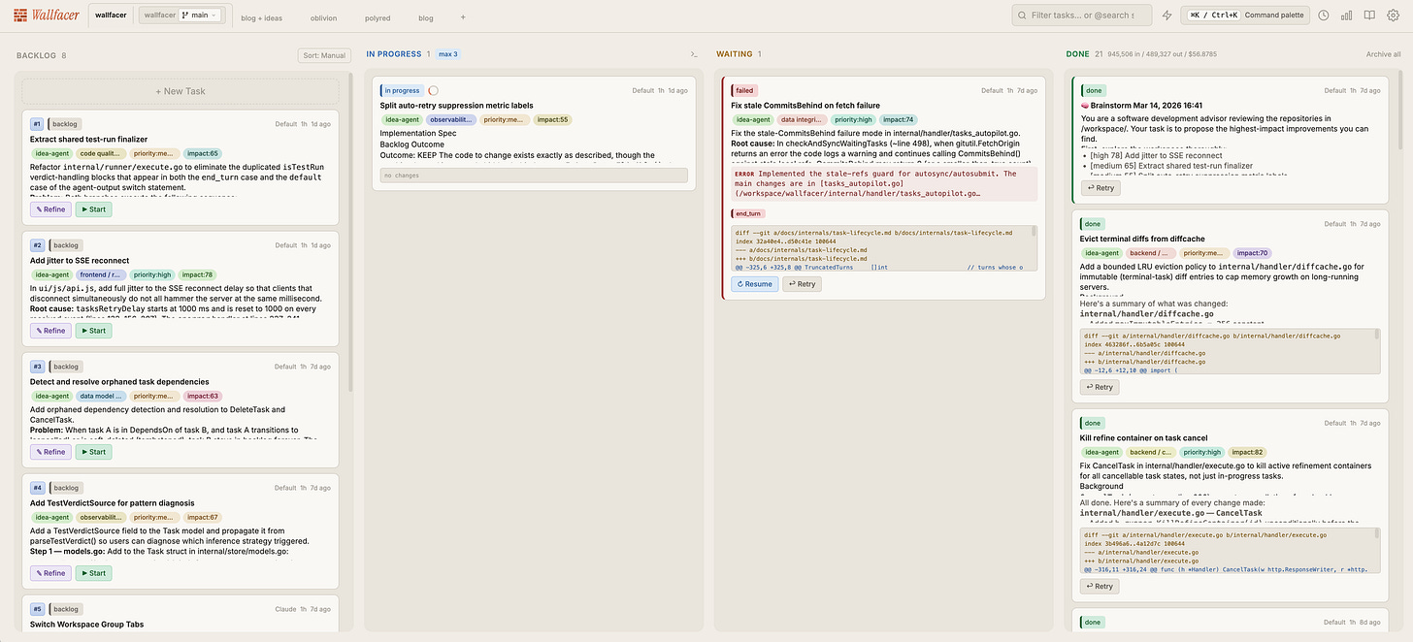This screenshot has width=1413, height=642.
Task: Open the main branch dropdown
Action: (201, 16)
